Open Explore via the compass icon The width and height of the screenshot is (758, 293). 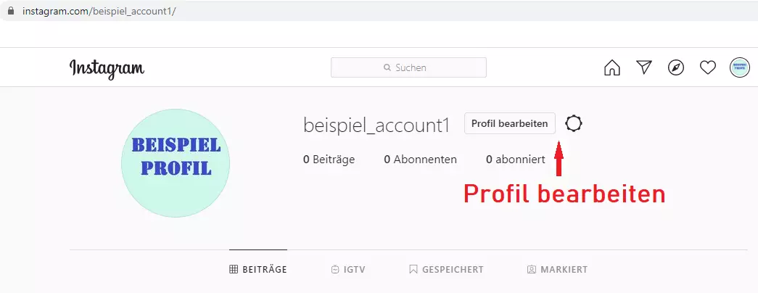click(x=676, y=67)
